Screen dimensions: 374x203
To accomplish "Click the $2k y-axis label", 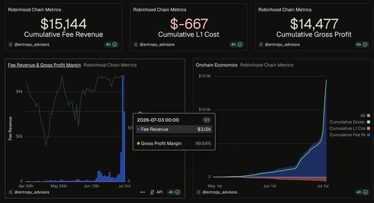I will point(19,137).
